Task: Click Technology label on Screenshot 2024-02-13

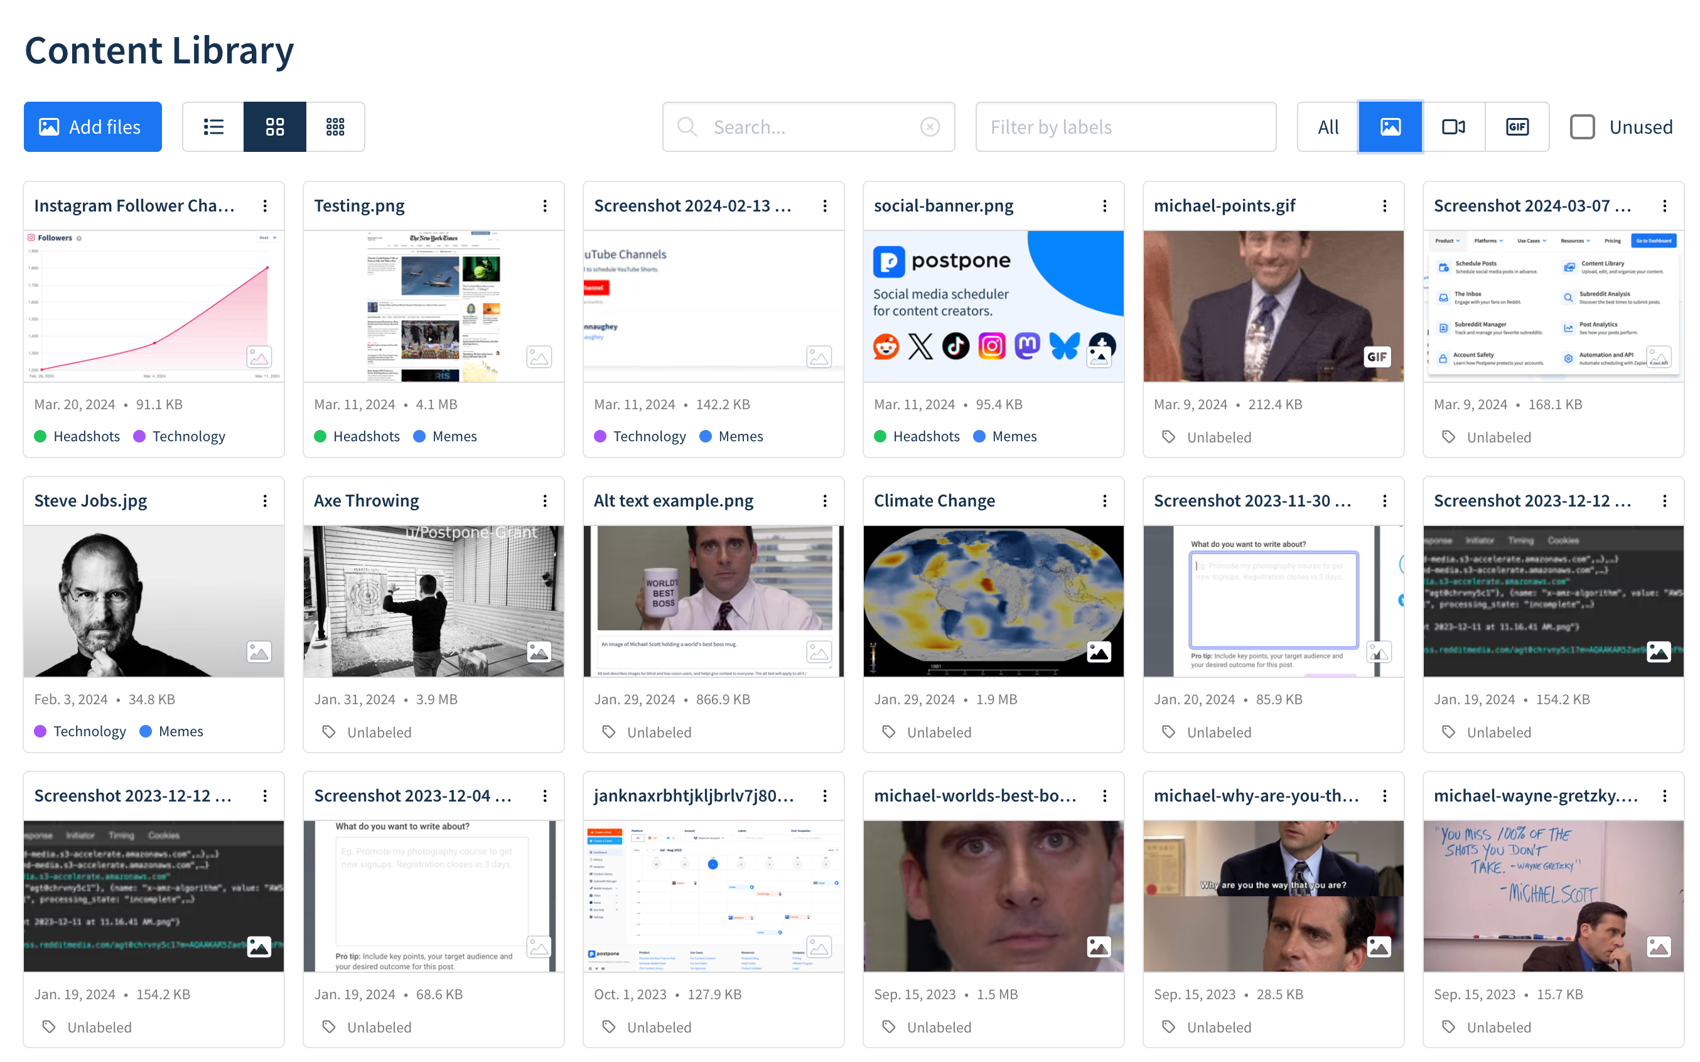Action: (x=640, y=436)
